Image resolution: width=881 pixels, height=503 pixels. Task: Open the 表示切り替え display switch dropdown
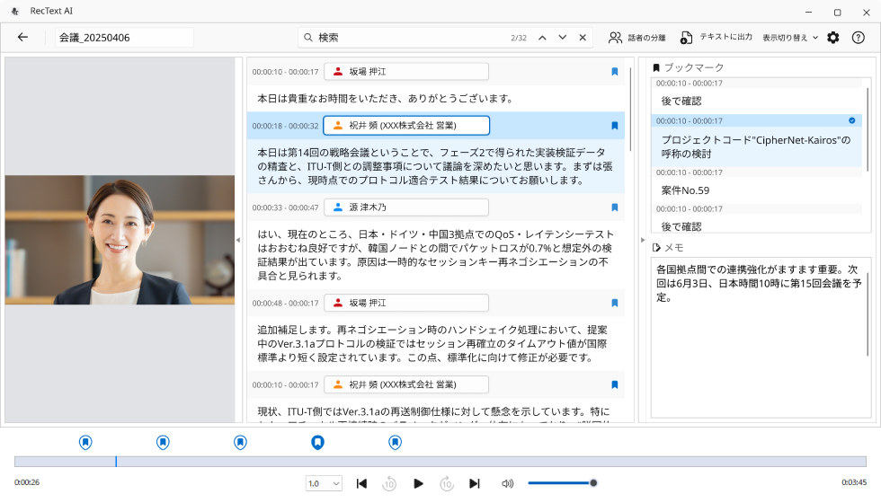pyautogui.click(x=790, y=38)
